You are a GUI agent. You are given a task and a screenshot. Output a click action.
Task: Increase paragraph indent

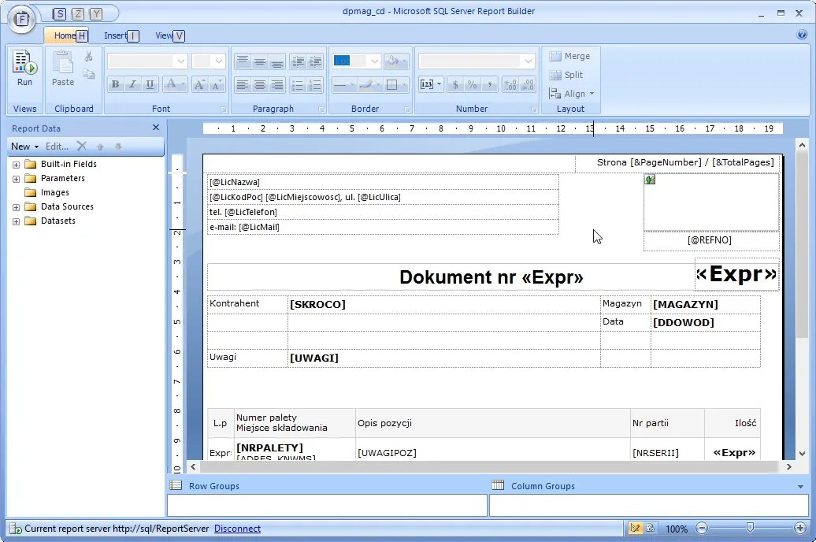coord(315,61)
